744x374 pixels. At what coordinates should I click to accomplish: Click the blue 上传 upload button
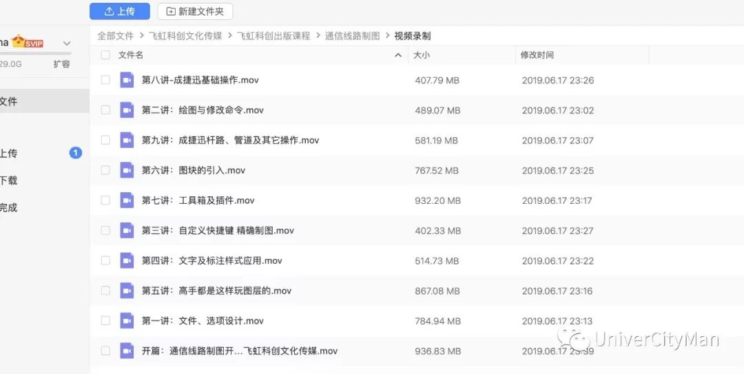[x=120, y=12]
